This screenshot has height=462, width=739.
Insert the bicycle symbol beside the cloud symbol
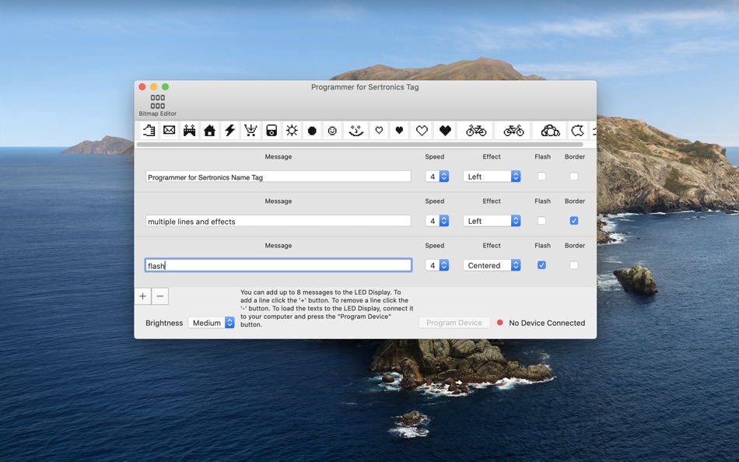click(513, 131)
